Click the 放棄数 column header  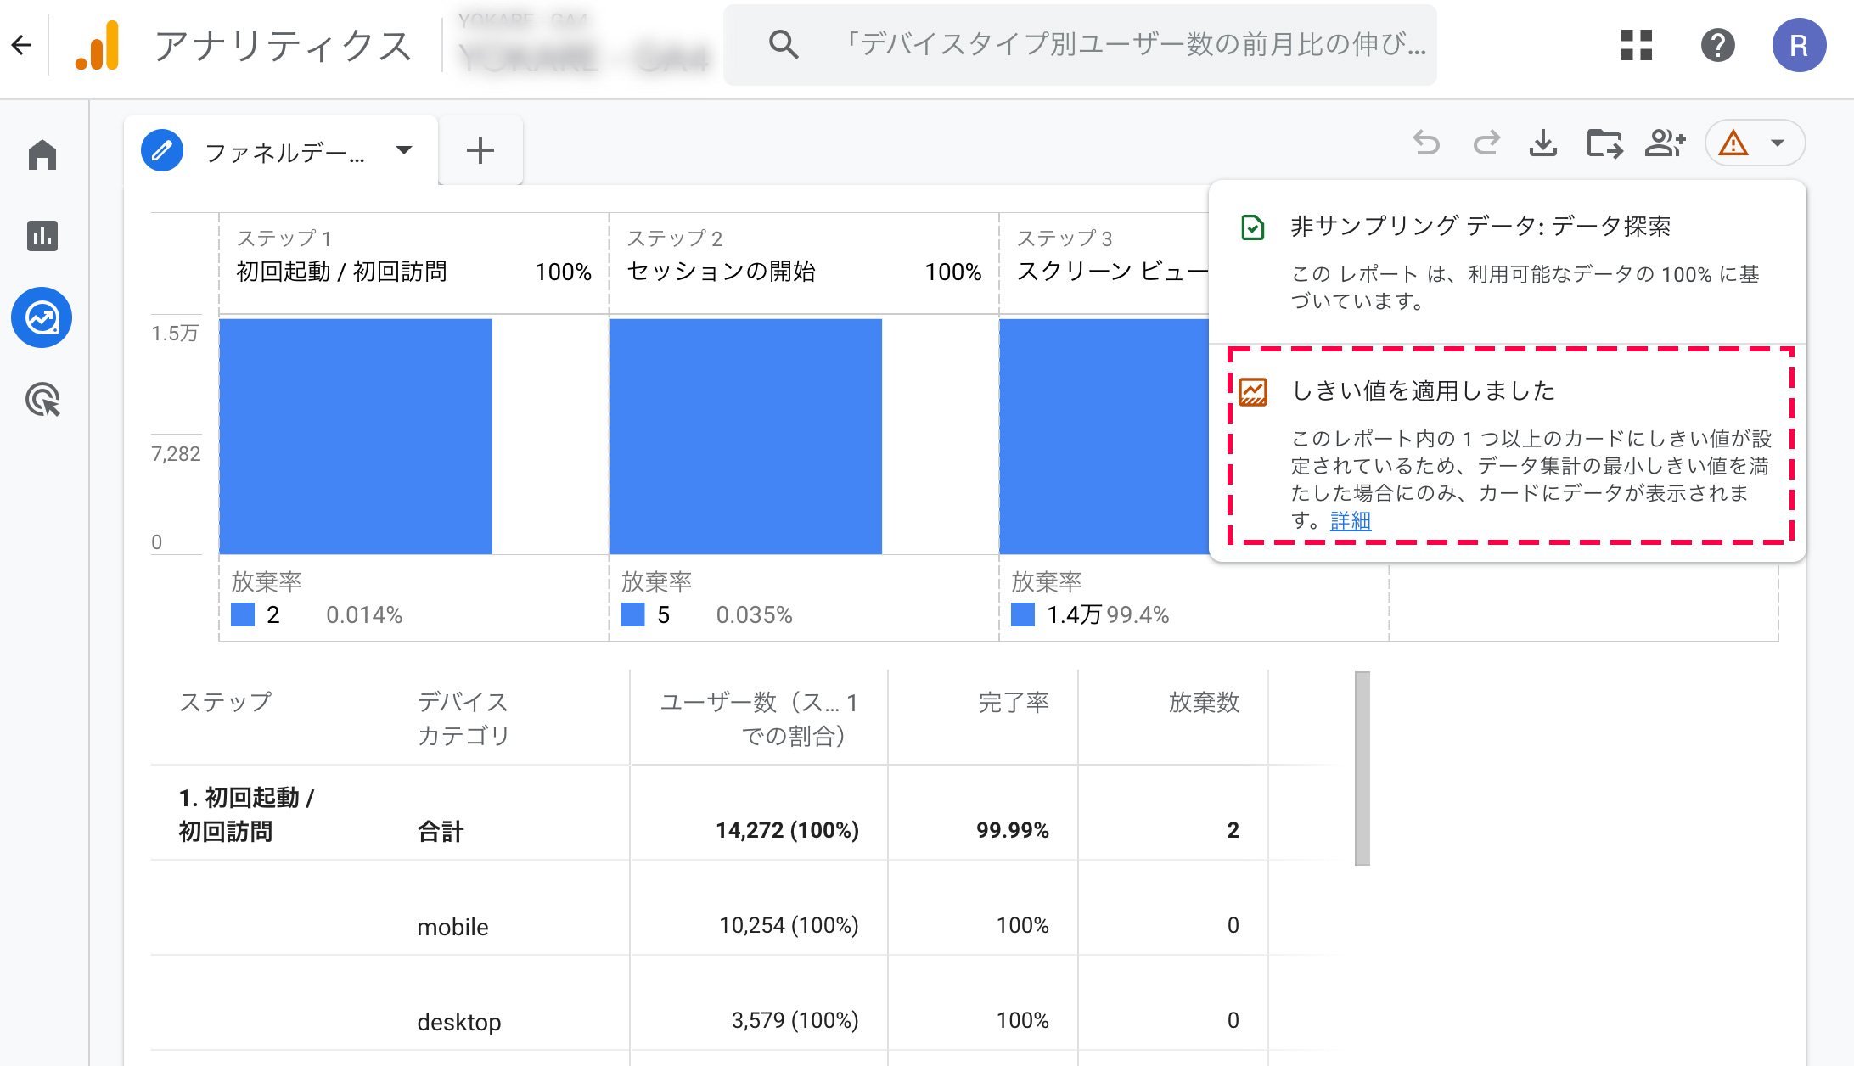1204,702
